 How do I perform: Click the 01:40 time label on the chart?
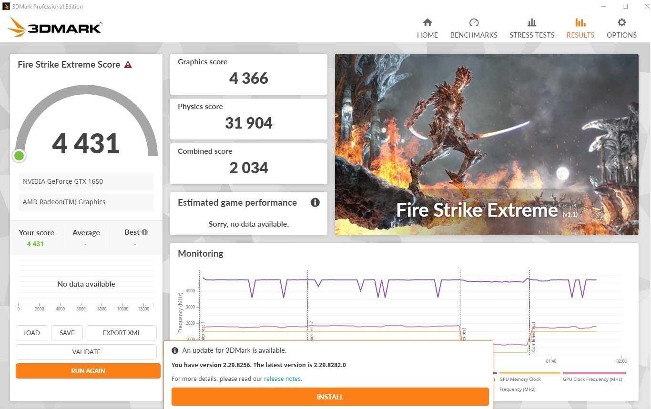[551, 361]
